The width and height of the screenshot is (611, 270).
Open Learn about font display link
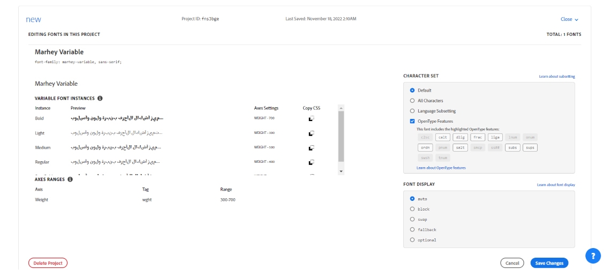click(556, 185)
